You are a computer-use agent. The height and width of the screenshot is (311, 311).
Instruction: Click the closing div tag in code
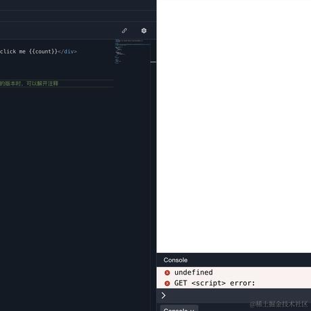tap(68, 51)
